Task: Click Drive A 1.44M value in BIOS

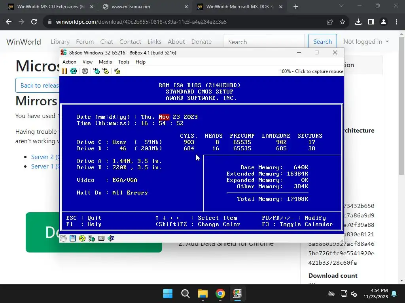Action: tap(137, 161)
